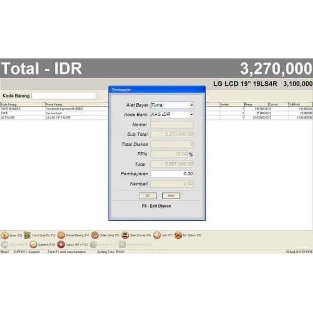Viewport: 313px width, 313px height.
Task: Click the Jumlah column header
Action: pos(232,104)
